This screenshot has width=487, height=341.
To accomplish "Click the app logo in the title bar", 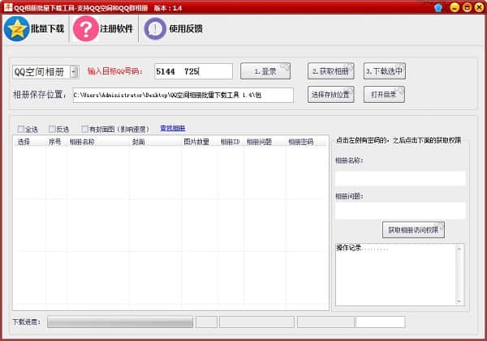I will click(x=8, y=7).
